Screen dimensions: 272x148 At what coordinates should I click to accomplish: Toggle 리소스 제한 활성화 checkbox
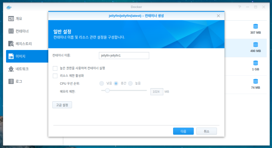[x=55, y=76]
